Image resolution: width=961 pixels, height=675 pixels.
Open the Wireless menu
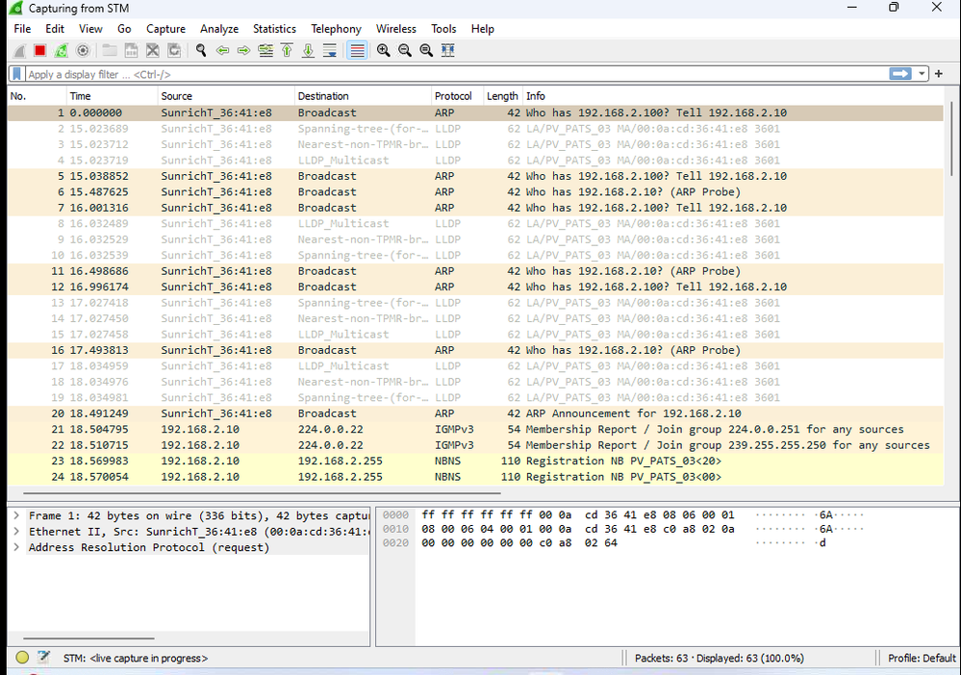click(396, 29)
